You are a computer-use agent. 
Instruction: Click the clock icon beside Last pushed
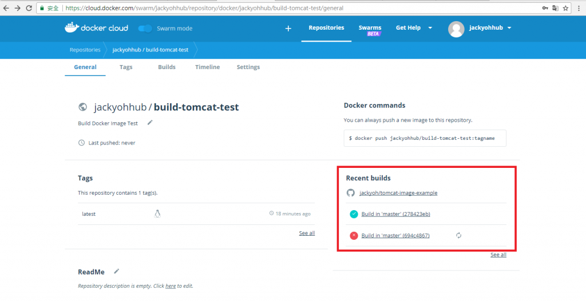[81, 143]
